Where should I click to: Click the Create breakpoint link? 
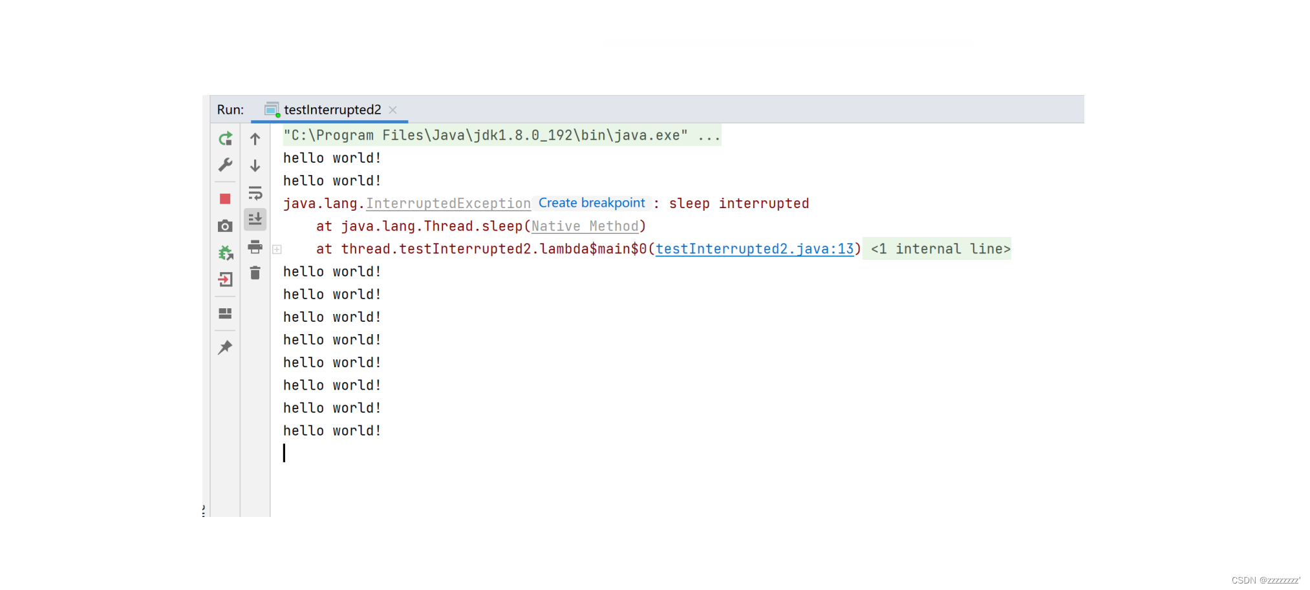pyautogui.click(x=592, y=203)
